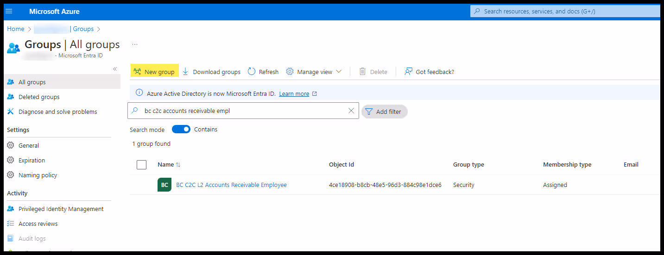Screen dimensions: 664x255
Task: Click the Email column header
Action: click(631, 164)
